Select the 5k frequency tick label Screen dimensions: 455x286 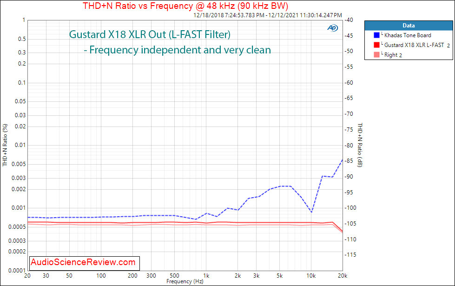point(279,276)
